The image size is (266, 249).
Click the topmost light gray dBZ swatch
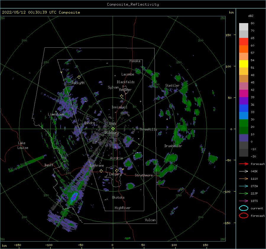(244, 27)
